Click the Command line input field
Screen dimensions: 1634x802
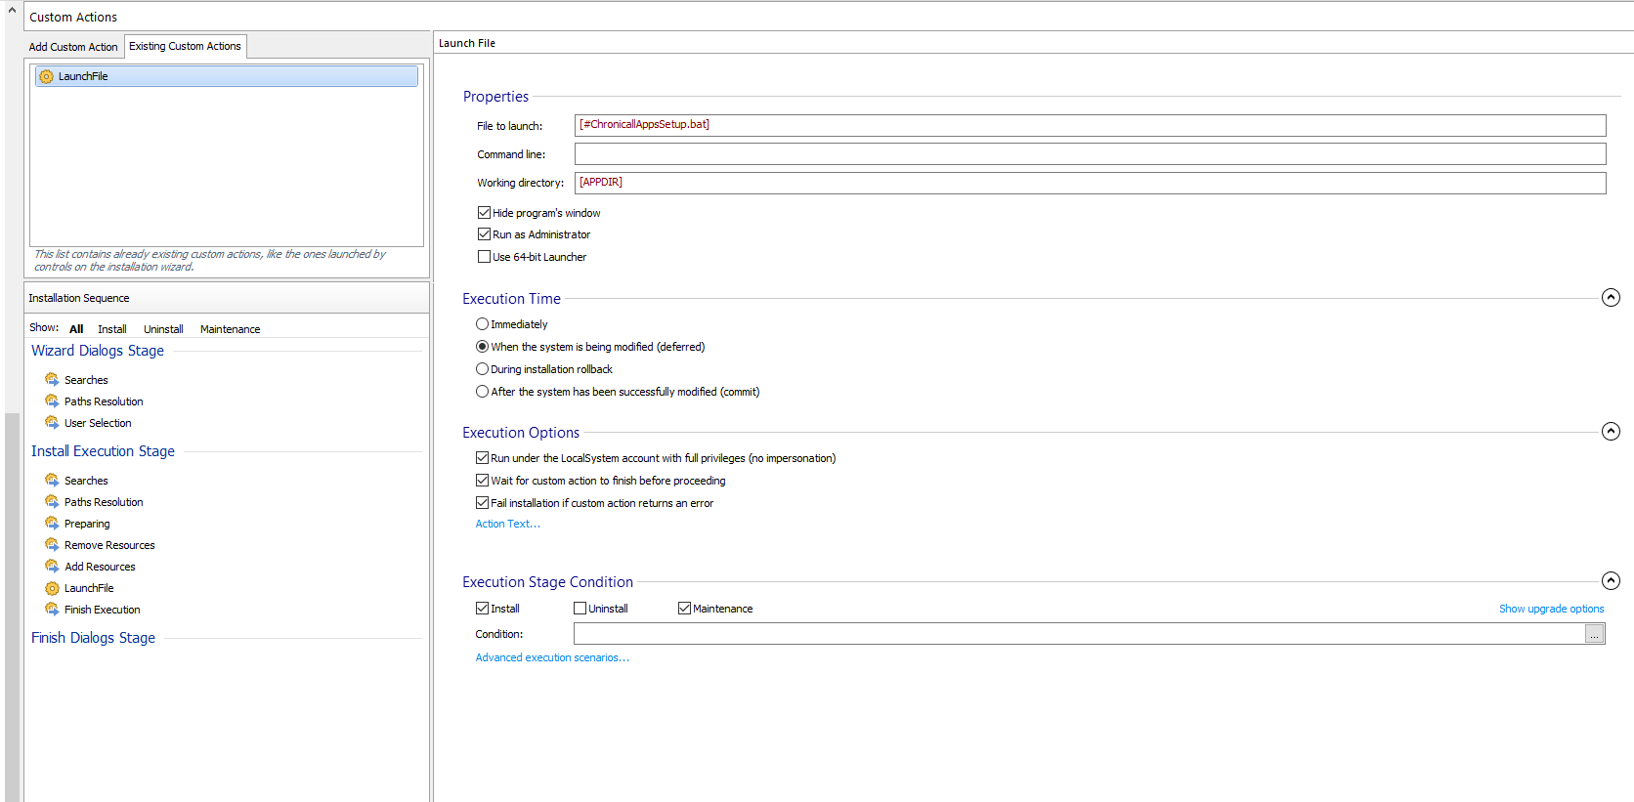point(1090,153)
